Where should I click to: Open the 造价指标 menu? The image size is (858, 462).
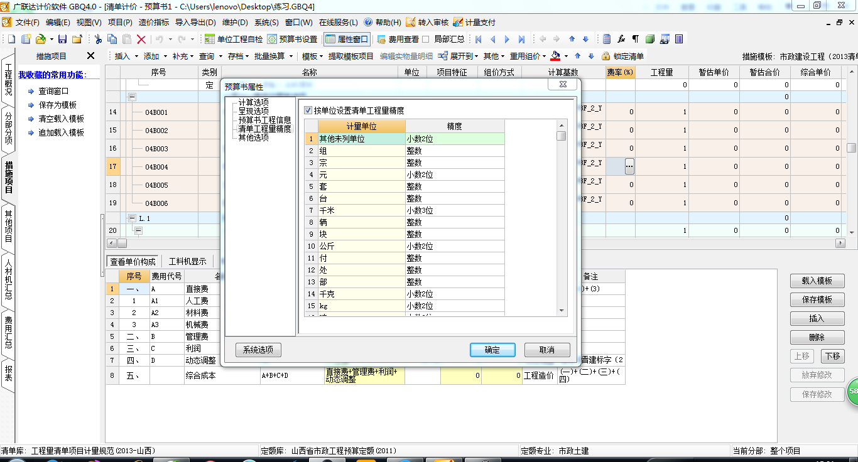point(154,22)
